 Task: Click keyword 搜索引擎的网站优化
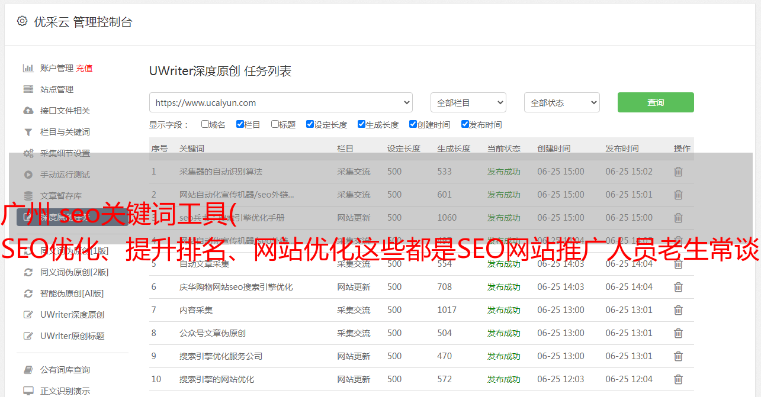[217, 379]
